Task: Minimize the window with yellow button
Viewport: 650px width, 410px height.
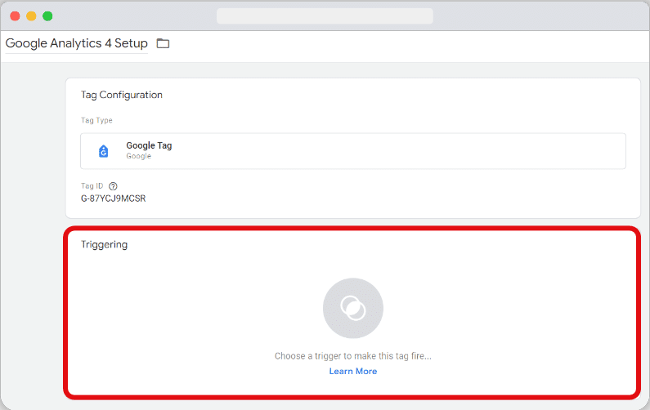Action: tap(31, 16)
